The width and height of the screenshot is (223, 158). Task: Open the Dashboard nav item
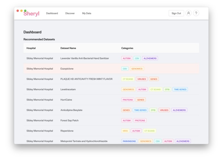pyautogui.click(x=52, y=13)
